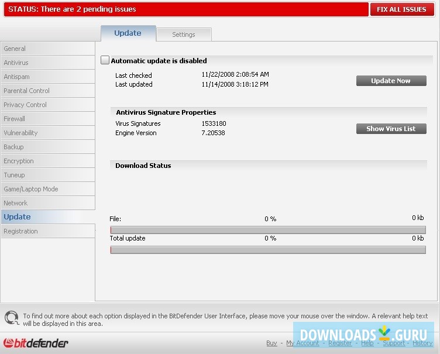Select Tuneup in the sidebar
440x354 pixels.
pyautogui.click(x=48, y=175)
